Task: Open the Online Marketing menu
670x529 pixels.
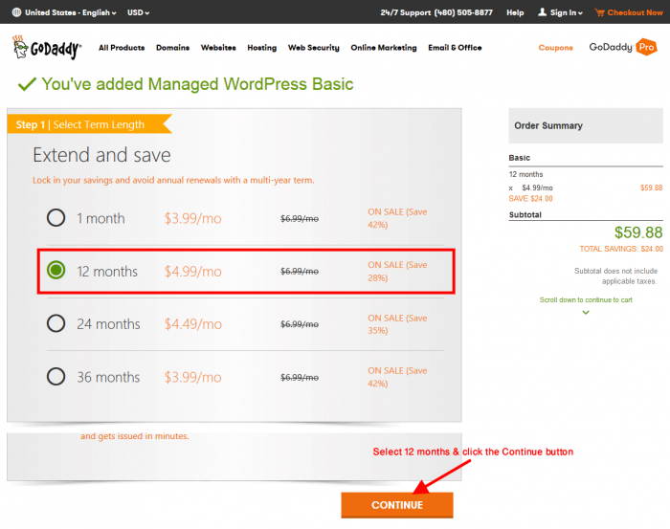Action: 384,48
